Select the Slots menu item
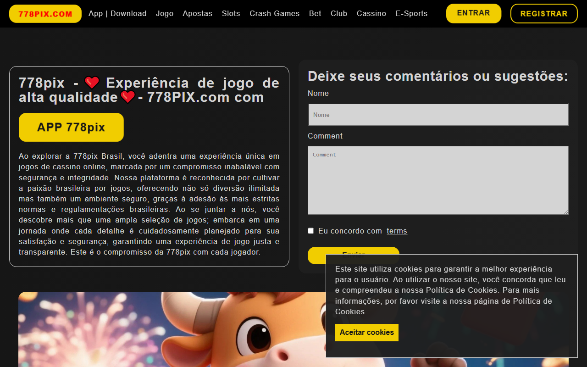The width and height of the screenshot is (587, 367). 231,14
